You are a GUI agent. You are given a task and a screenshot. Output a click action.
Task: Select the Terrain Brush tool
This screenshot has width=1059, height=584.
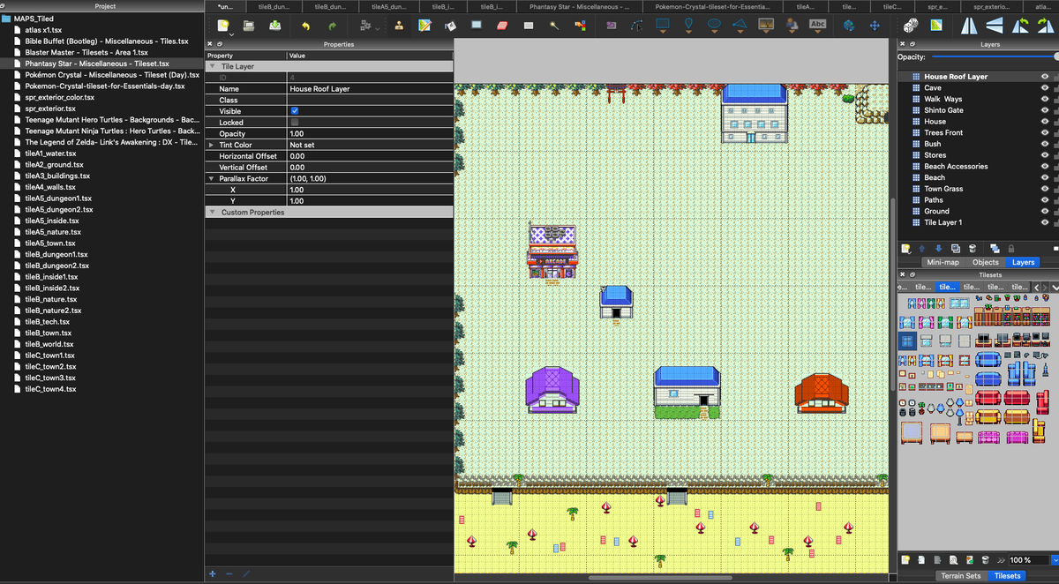point(424,26)
